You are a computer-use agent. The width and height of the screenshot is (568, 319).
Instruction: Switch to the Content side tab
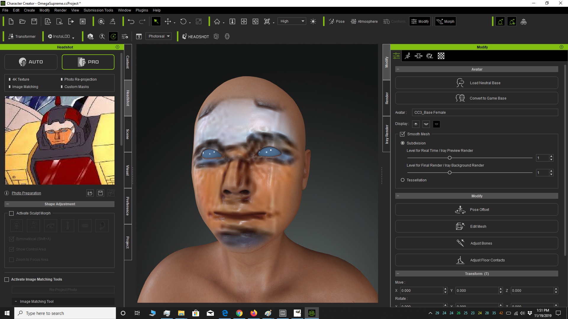click(x=128, y=62)
